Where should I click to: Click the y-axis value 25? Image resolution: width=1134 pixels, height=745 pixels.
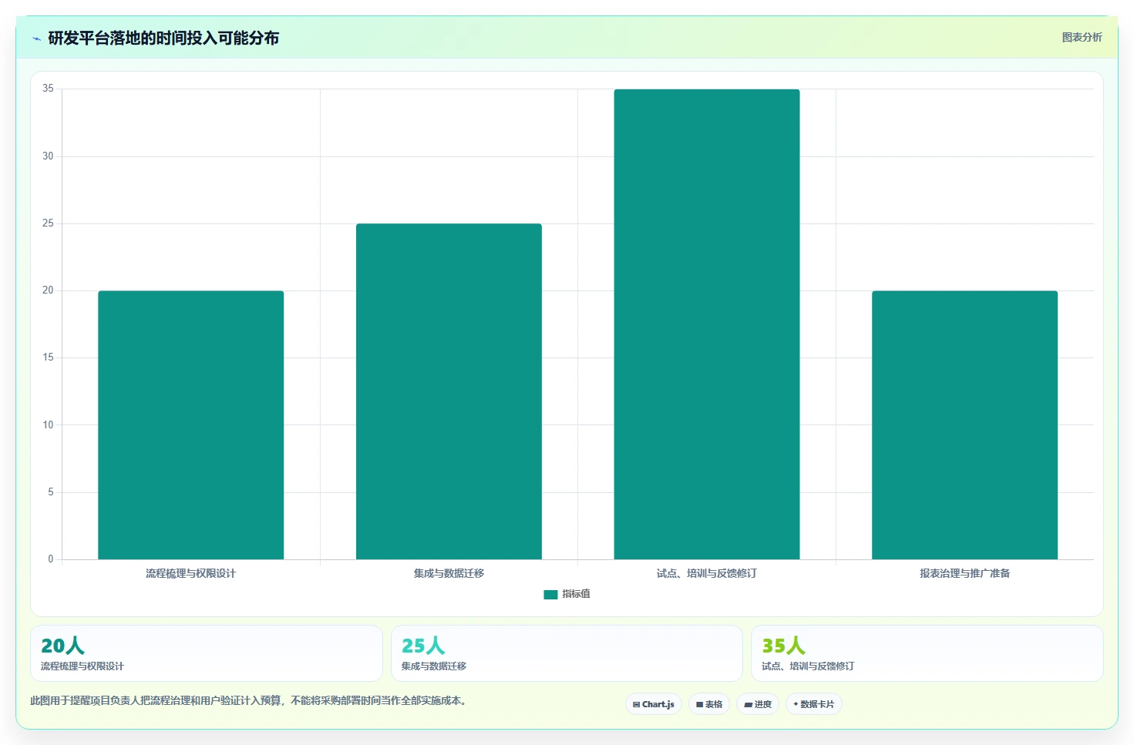click(x=48, y=223)
